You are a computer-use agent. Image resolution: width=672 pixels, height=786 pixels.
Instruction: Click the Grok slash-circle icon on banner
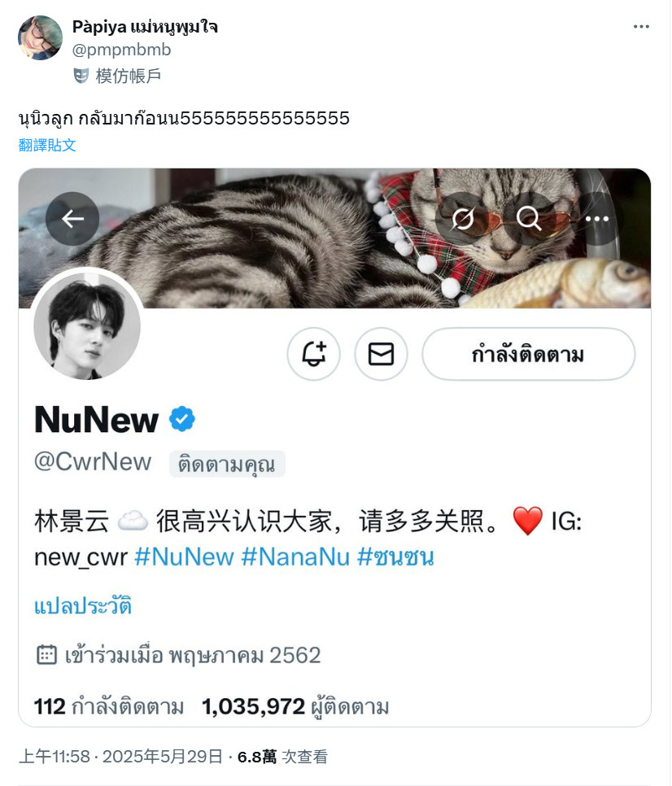point(462,219)
